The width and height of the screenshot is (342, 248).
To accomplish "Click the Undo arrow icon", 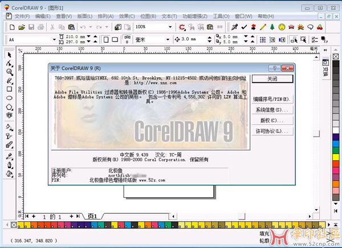I will tap(83, 27).
